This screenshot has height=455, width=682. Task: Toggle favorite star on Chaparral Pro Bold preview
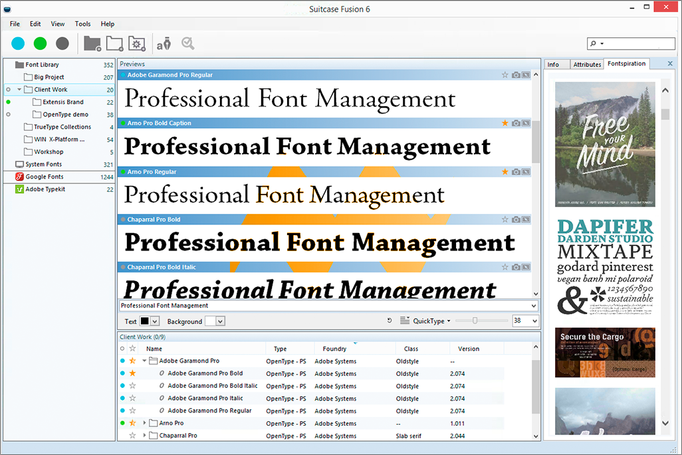505,219
